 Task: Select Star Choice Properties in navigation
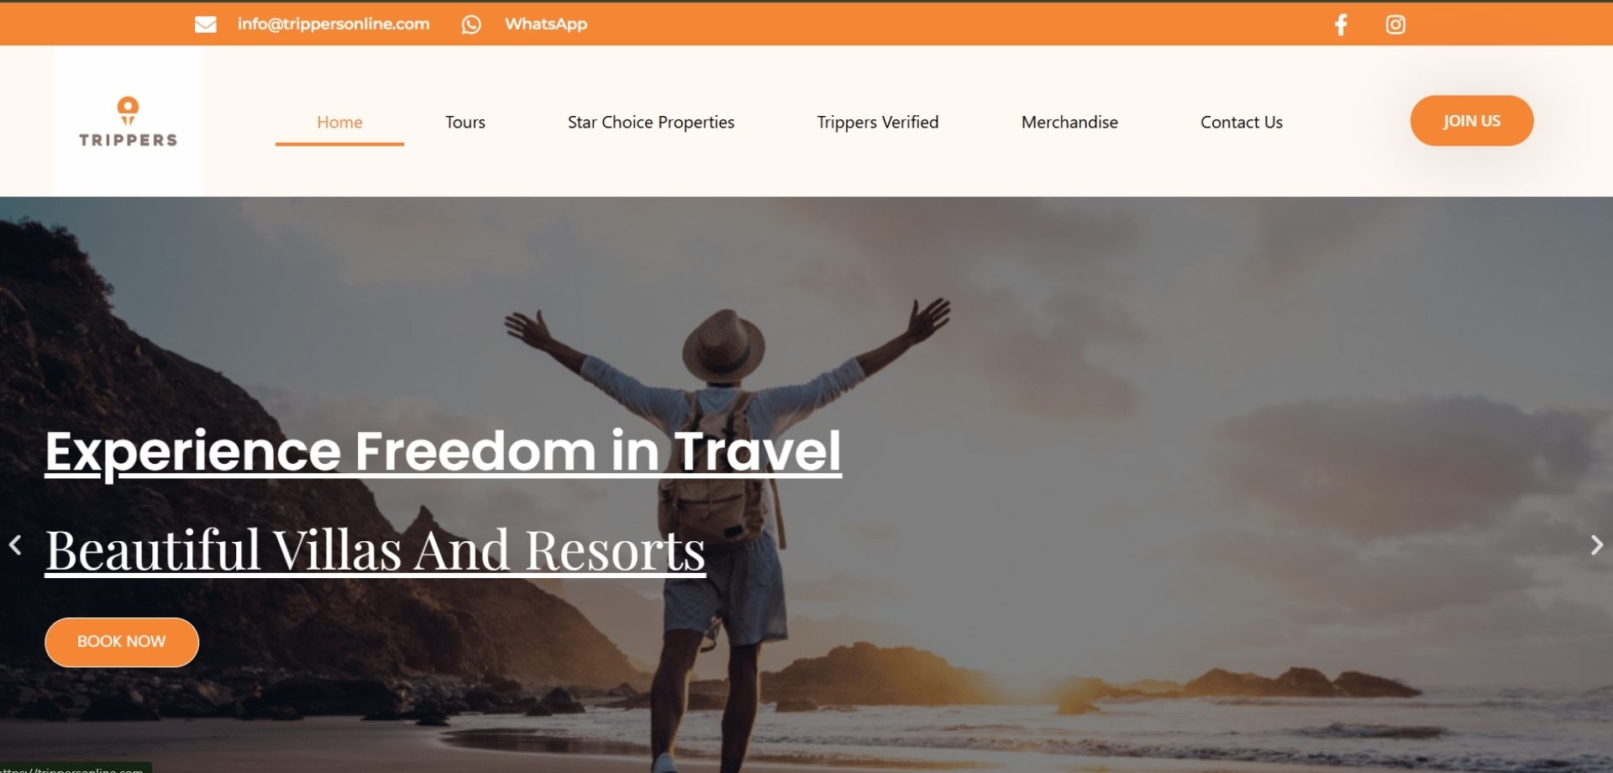point(651,122)
